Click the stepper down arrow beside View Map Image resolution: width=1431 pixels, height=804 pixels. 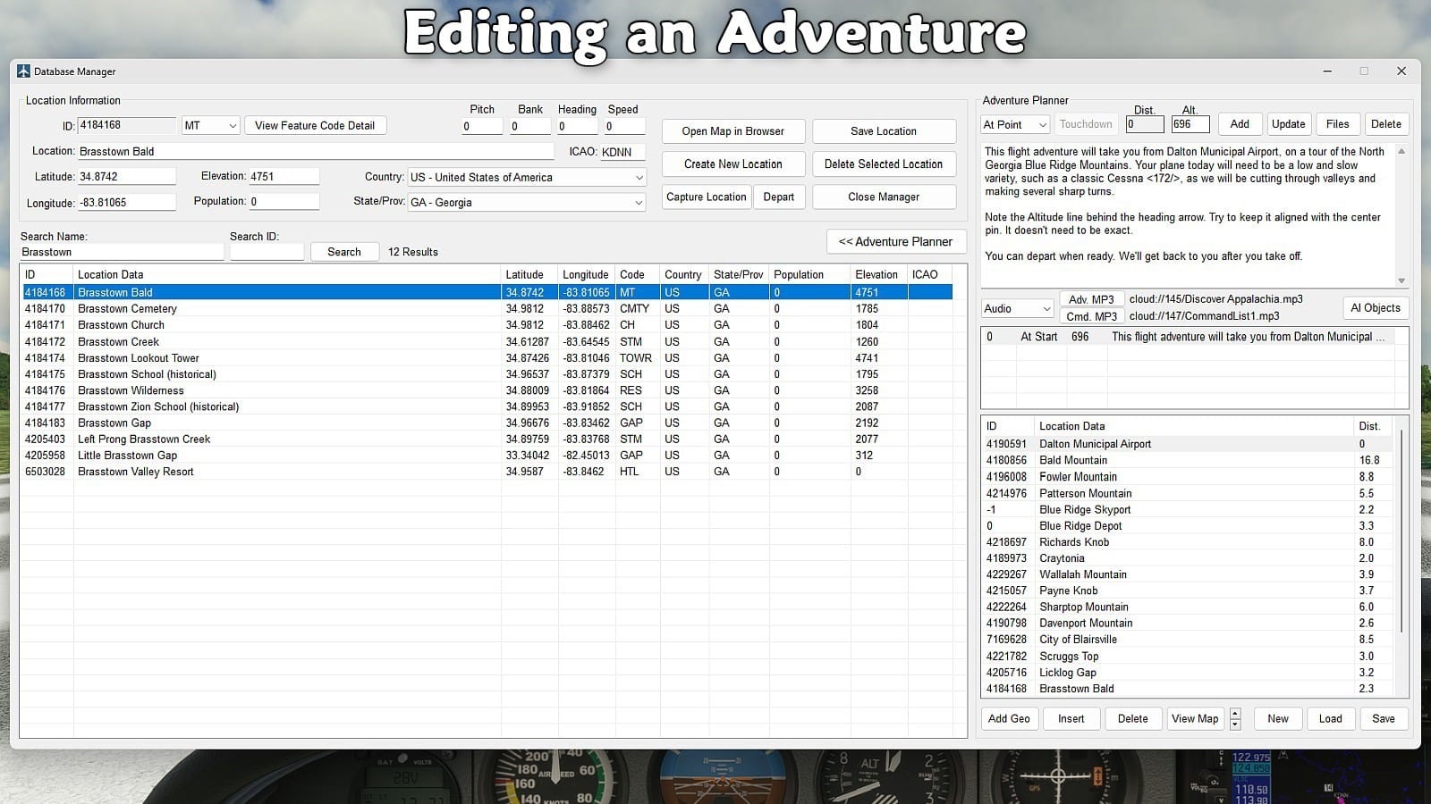tap(1235, 724)
